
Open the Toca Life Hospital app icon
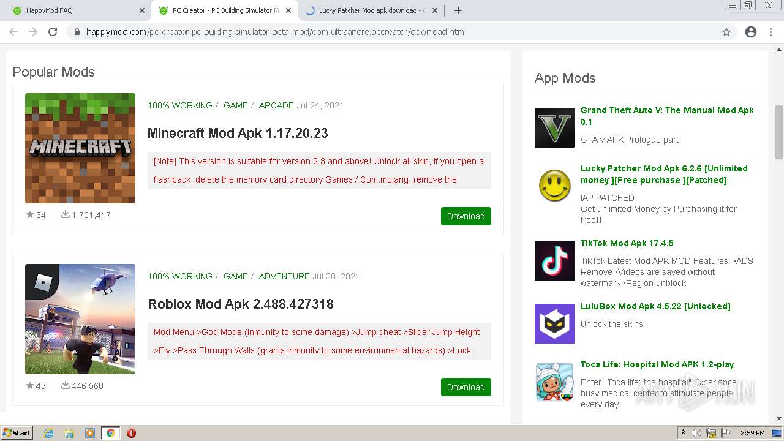tap(554, 382)
